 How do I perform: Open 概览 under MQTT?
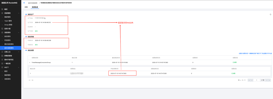point(6,71)
